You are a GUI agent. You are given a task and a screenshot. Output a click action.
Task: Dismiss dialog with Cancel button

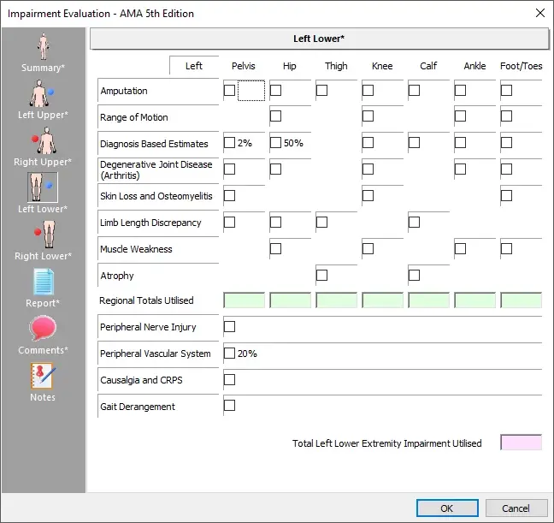coord(516,508)
